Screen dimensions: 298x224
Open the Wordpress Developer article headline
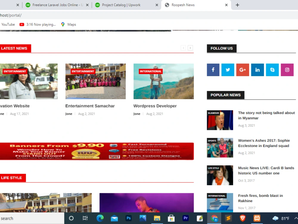[x=155, y=106]
